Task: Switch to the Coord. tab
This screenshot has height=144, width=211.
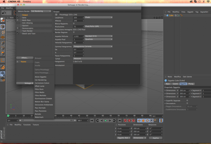Action: point(175,84)
